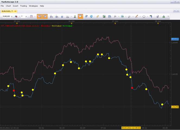Click the red dot near 12:38:03
The width and height of the screenshot is (180, 130).
(132, 88)
